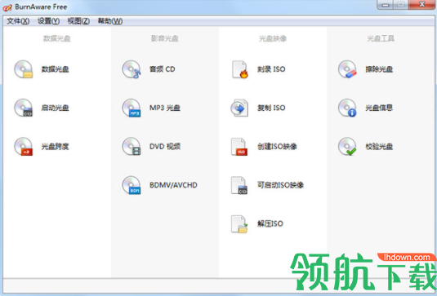Open the 视图(Z) menu
437x296 pixels.
(x=78, y=21)
